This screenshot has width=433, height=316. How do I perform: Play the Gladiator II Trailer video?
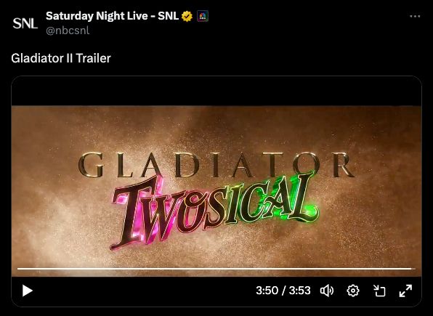tap(28, 291)
